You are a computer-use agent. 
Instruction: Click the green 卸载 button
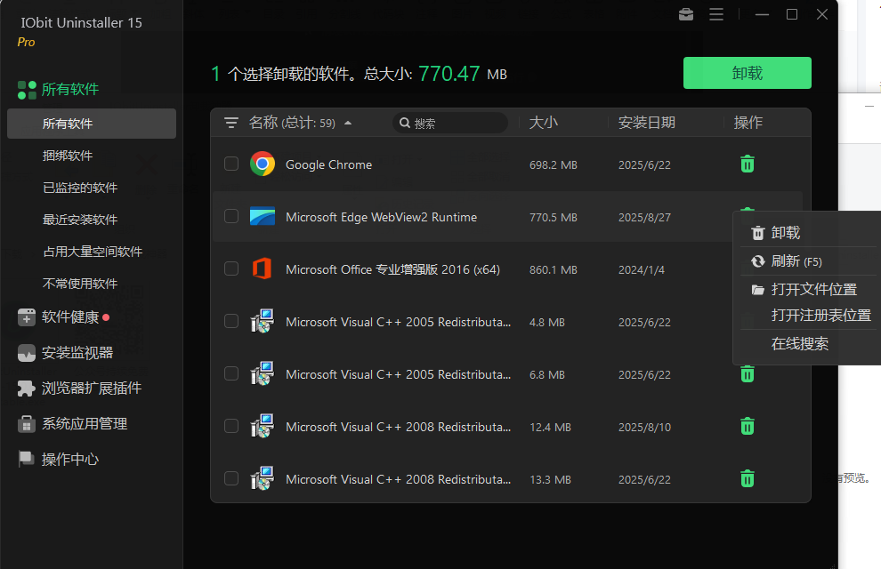pos(748,73)
